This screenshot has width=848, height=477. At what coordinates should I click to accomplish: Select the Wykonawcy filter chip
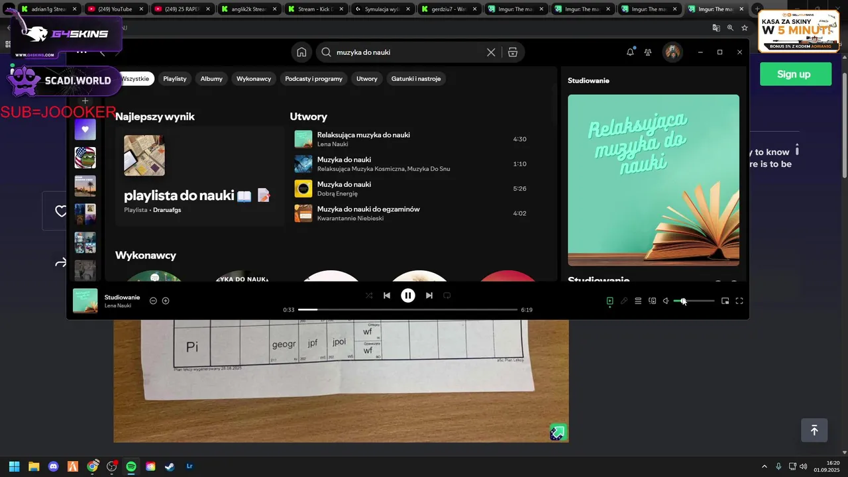[254, 78]
